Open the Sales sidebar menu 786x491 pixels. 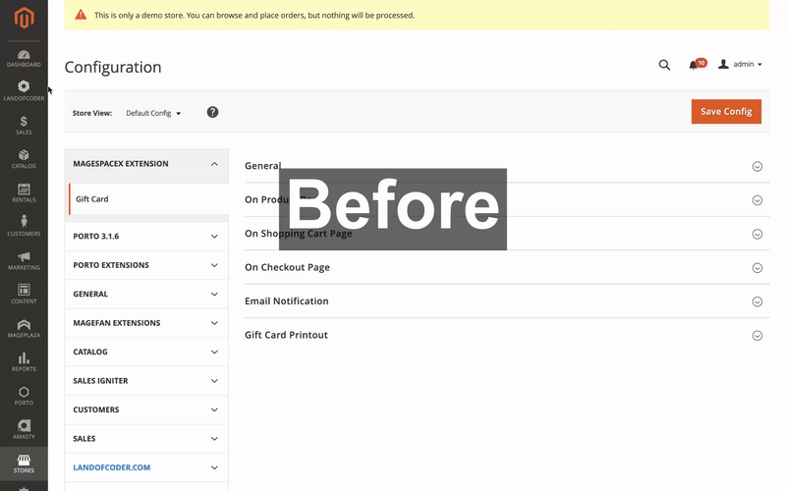tap(24, 125)
